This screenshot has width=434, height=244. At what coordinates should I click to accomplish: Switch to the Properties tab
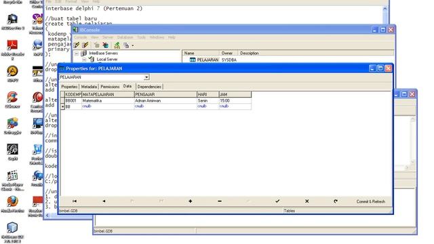point(69,87)
